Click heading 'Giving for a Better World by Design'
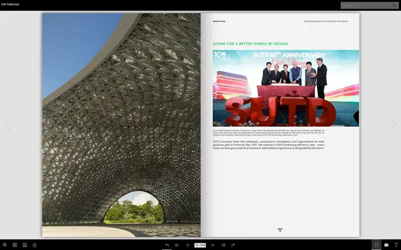401x250 pixels. [250, 44]
